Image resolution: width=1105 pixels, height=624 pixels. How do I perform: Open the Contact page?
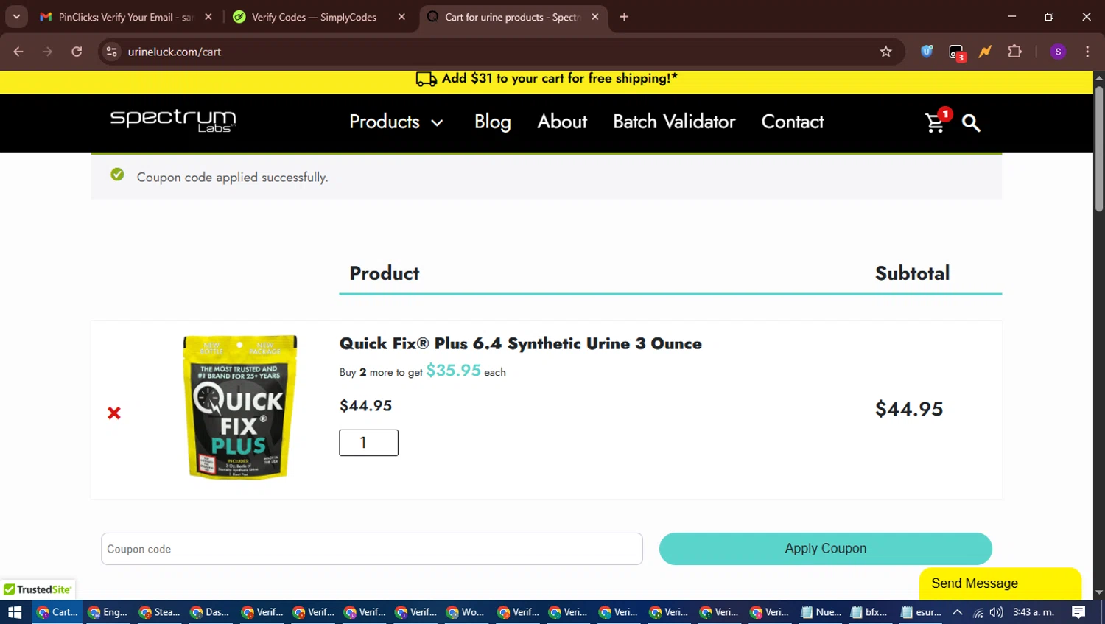click(x=793, y=122)
